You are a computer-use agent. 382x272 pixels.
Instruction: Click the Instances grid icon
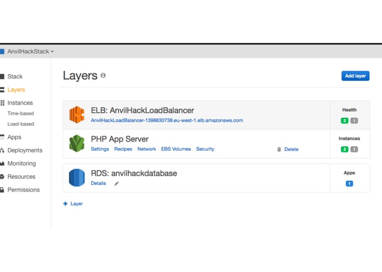click(2, 103)
